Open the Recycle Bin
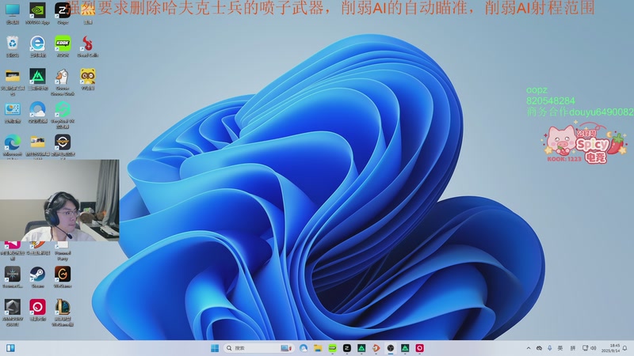The width and height of the screenshot is (634, 356). pos(13,46)
